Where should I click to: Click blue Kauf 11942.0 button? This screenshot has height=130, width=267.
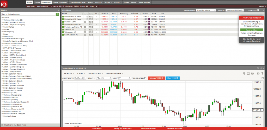point(173,78)
